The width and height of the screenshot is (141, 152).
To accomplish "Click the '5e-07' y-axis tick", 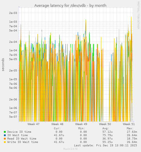I will click(13, 117).
